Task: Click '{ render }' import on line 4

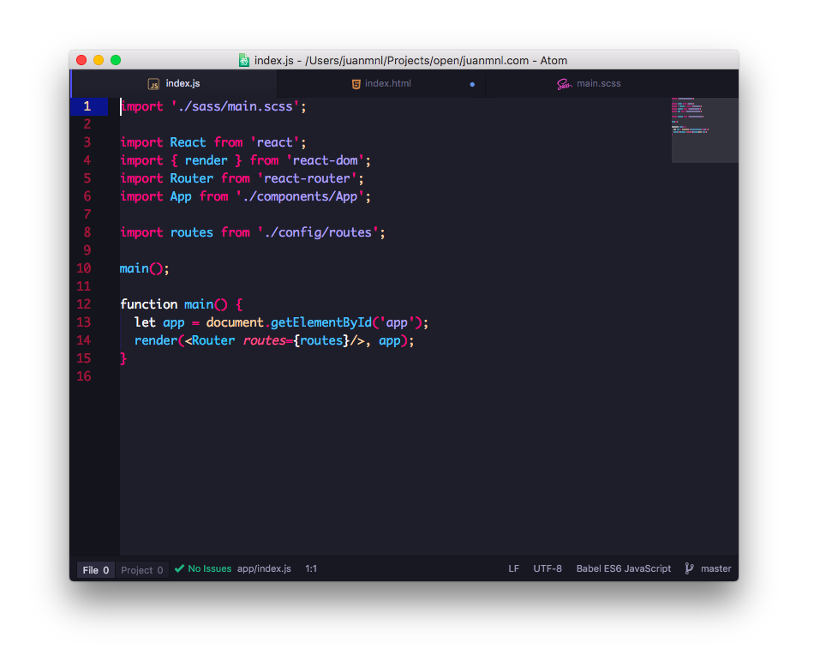Action: coord(206,160)
